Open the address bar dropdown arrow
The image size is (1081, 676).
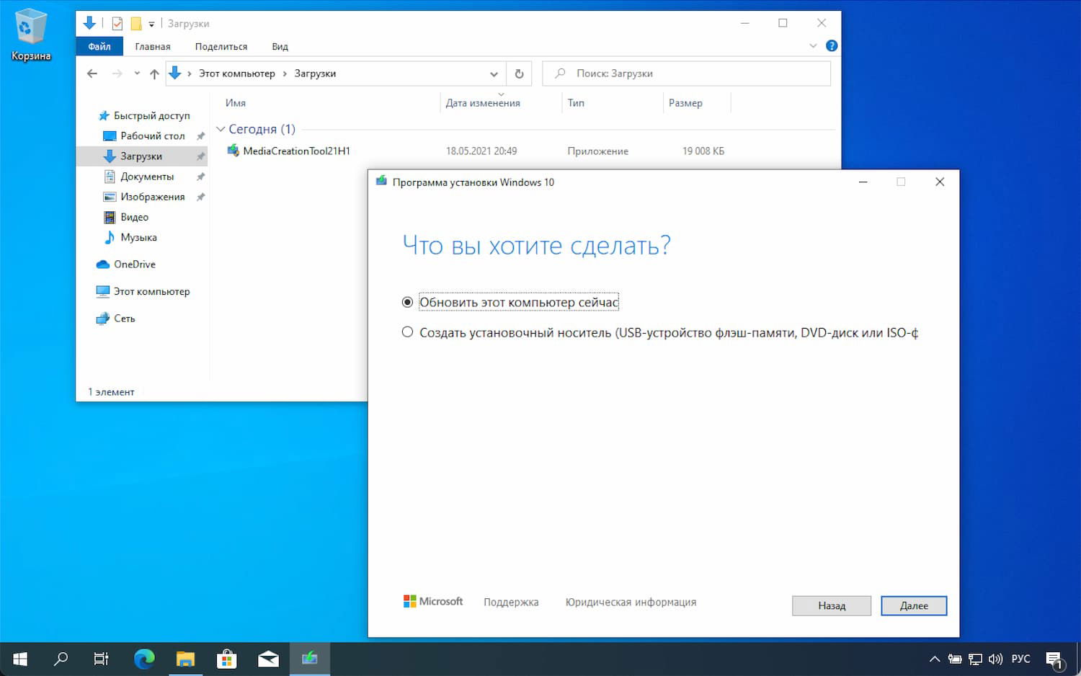[x=494, y=73]
